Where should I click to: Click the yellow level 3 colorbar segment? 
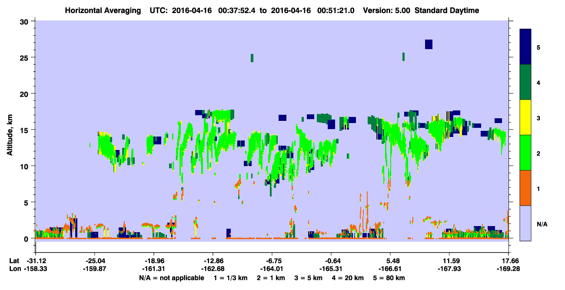click(x=525, y=117)
